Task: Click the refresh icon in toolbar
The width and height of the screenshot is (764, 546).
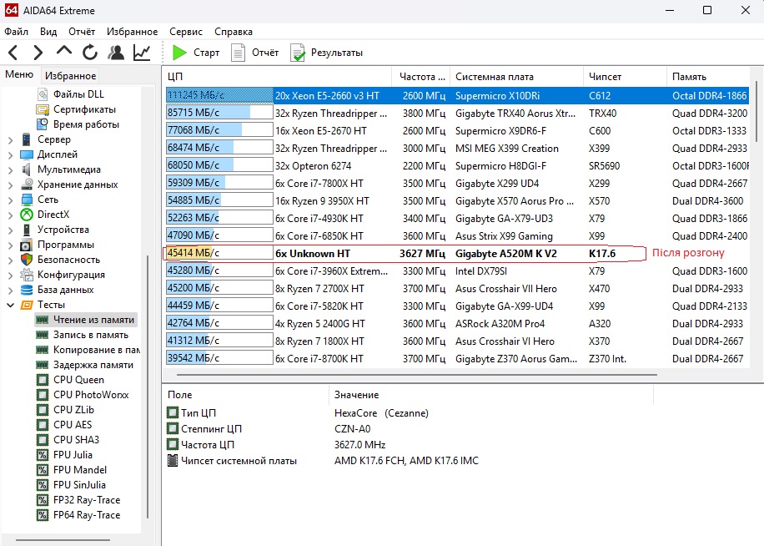Action: pos(90,52)
